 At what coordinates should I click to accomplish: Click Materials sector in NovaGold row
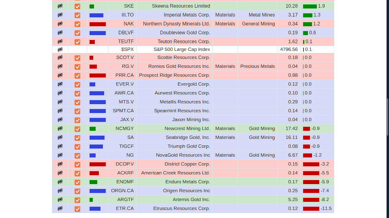225,155
